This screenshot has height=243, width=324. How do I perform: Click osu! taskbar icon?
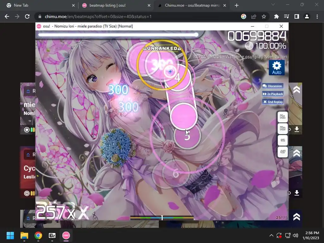coord(66,235)
